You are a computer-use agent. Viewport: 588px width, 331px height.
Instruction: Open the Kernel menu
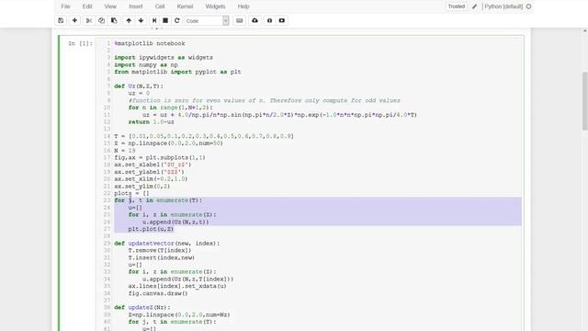186,6
